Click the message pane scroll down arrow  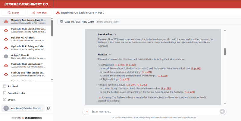coord(225,103)
